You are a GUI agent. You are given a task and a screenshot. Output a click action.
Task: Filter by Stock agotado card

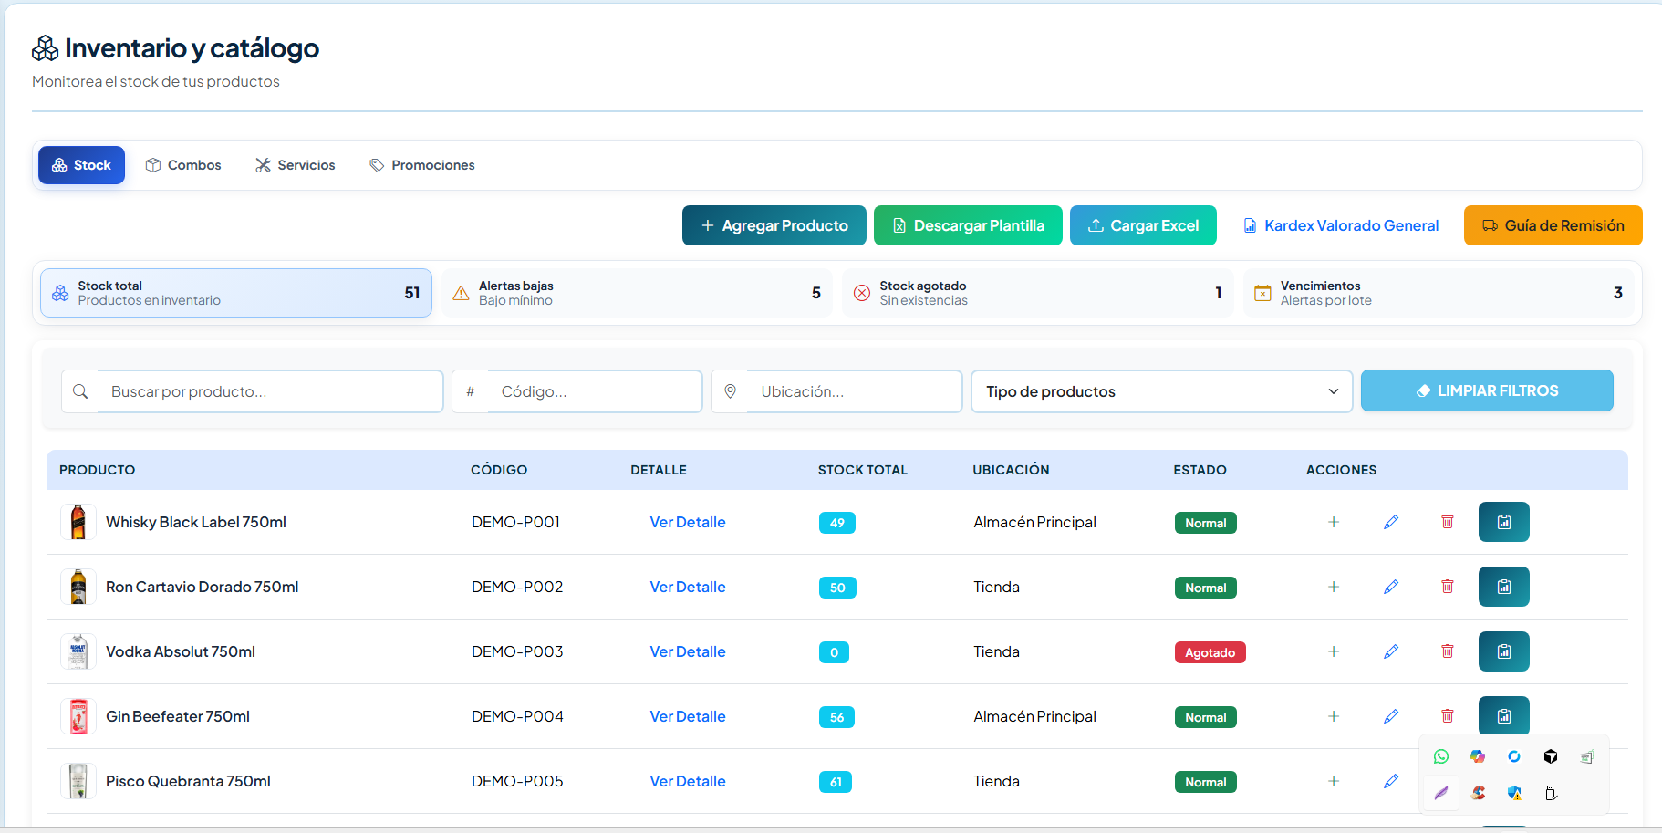(x=1038, y=293)
